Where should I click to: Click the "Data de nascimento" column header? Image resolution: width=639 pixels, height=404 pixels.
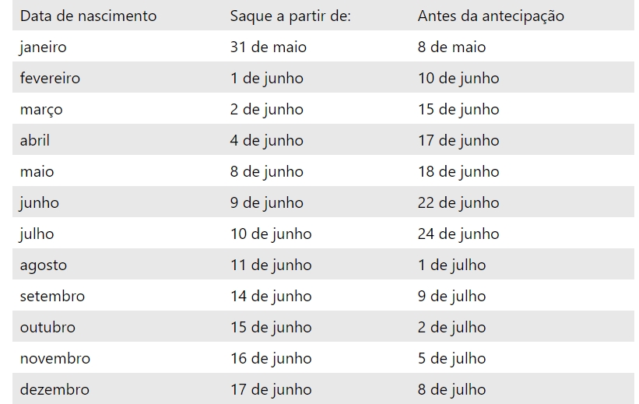88,16
